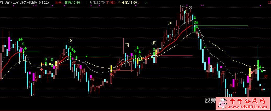Click the 止盈线:10.70 label
The height and width of the screenshot is (111, 271).
[95, 2]
